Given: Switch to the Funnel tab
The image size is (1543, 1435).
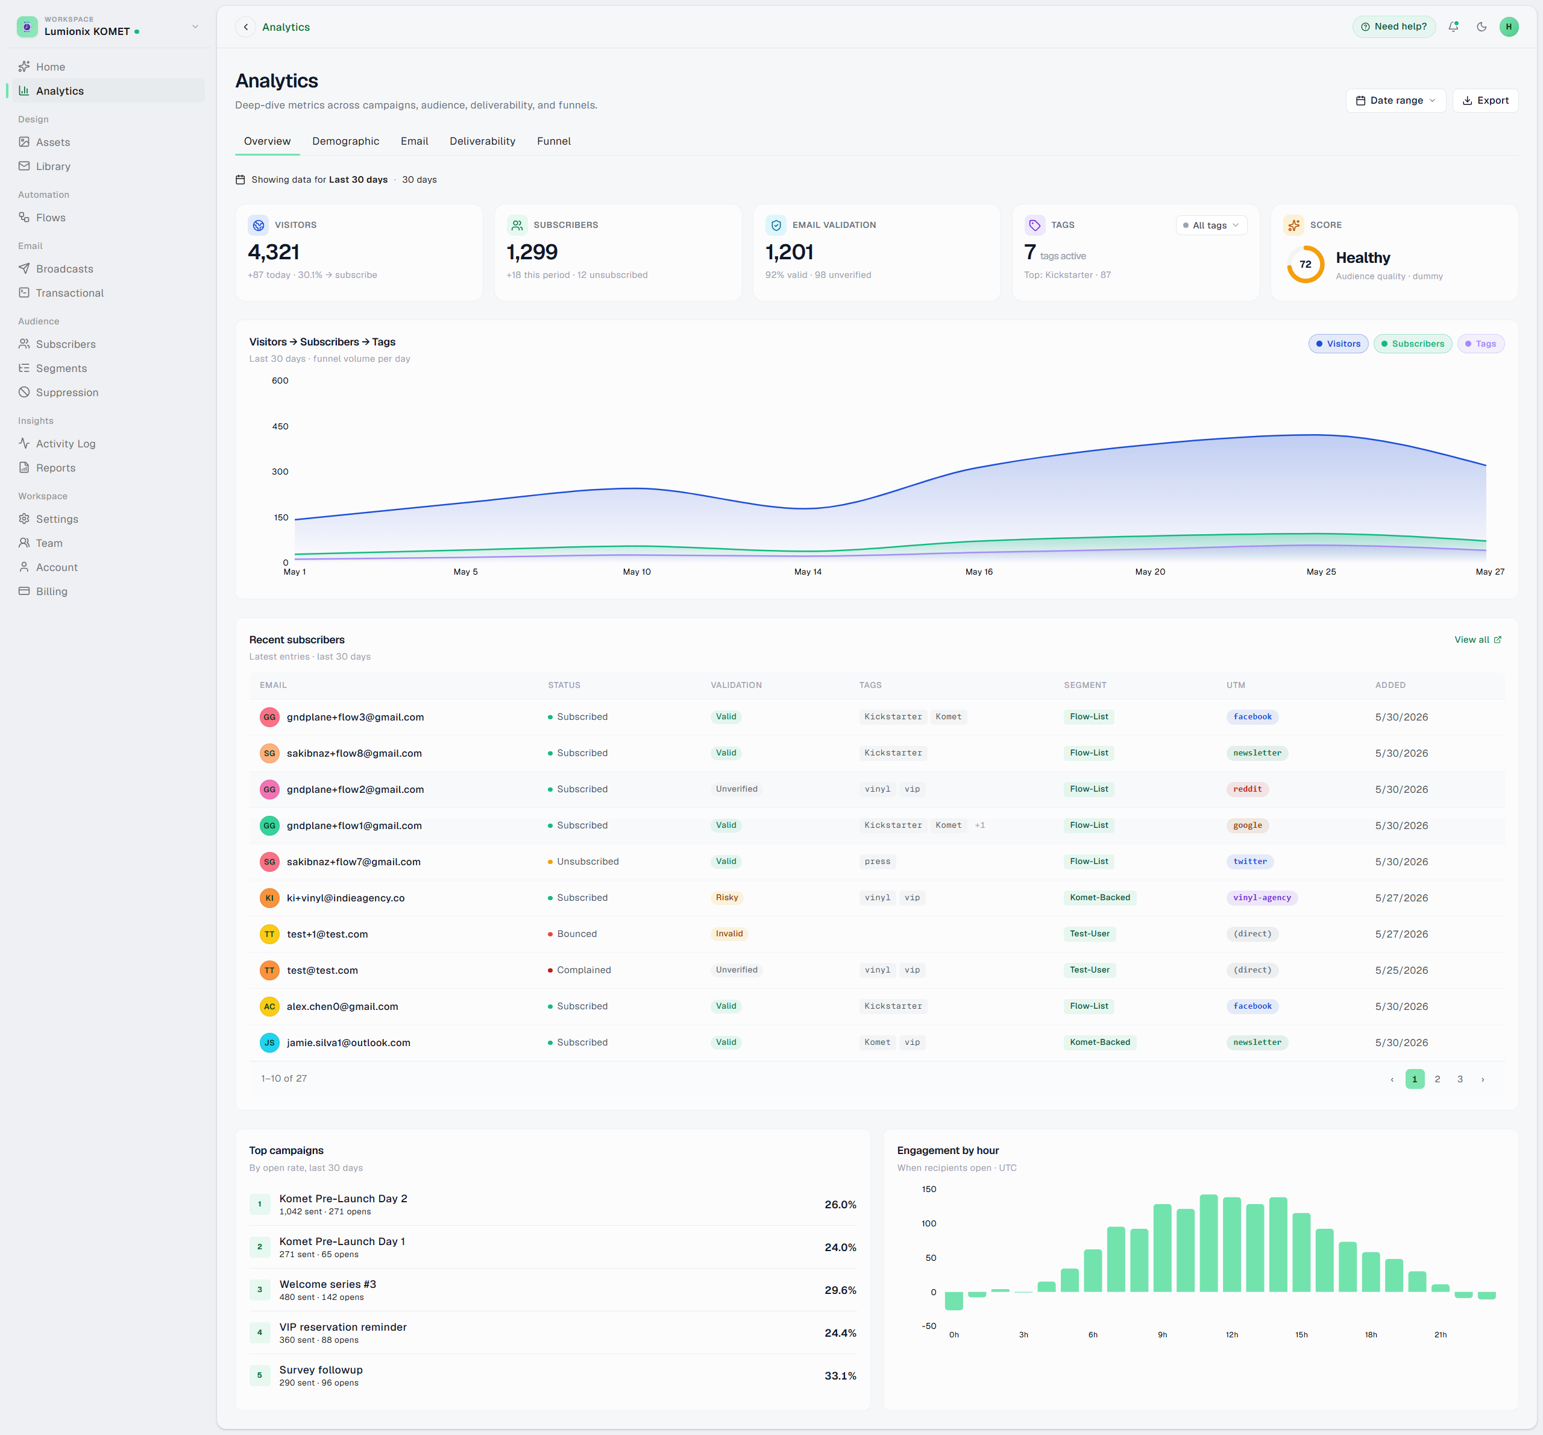Looking at the screenshot, I should coord(553,141).
